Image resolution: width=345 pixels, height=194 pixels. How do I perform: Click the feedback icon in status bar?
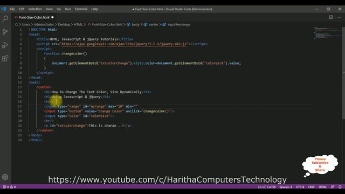click(333, 187)
